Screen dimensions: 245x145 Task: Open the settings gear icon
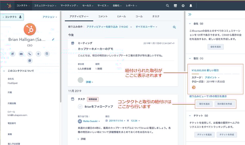pyautogui.click(x=183, y=6)
